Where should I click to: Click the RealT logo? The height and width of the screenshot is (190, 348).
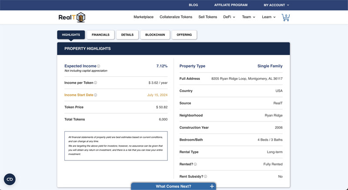click(x=72, y=17)
